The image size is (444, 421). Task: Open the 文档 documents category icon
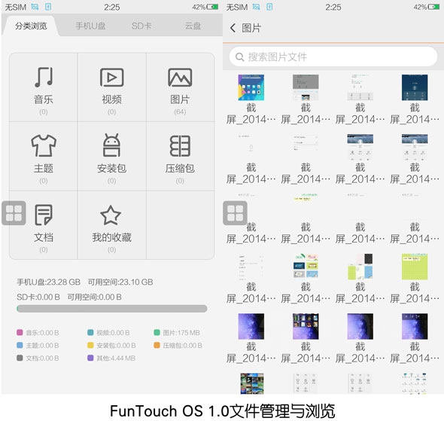pos(44,215)
